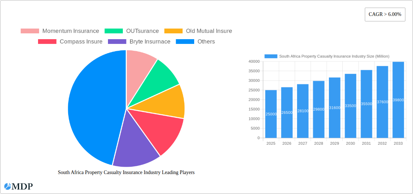
Task: Click the 2033 bar labeled 39800
Action: tap(398, 100)
